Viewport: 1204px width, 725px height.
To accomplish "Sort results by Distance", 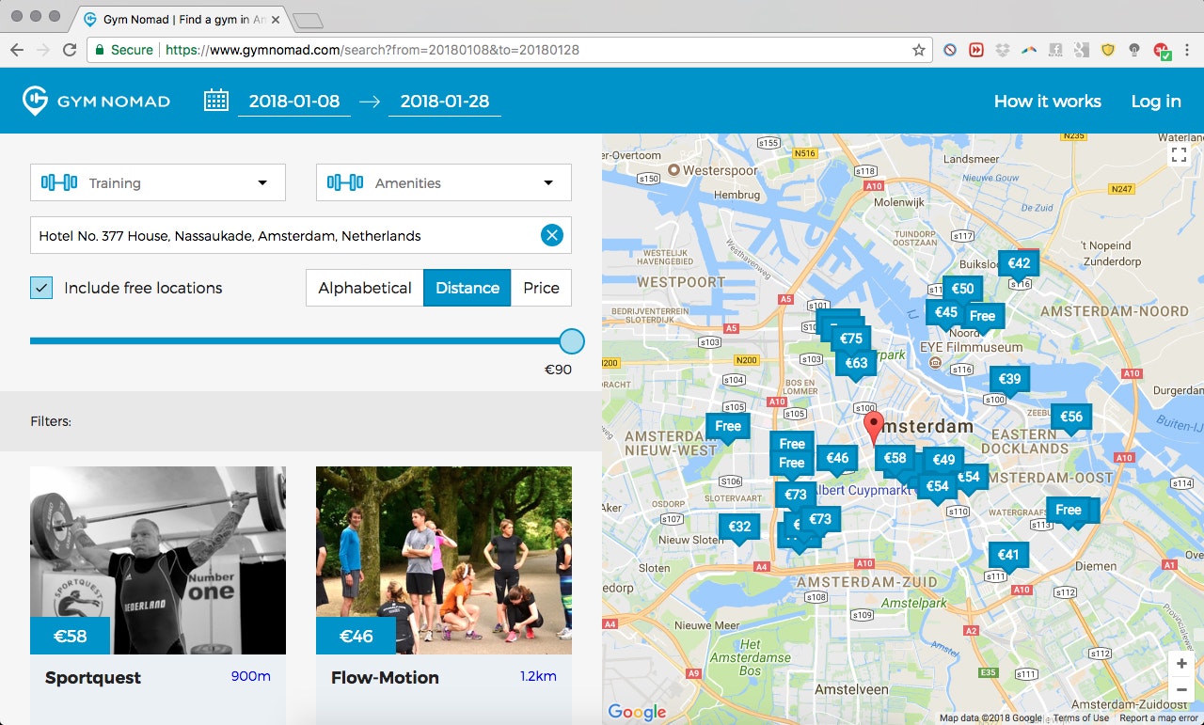I will pos(467,288).
